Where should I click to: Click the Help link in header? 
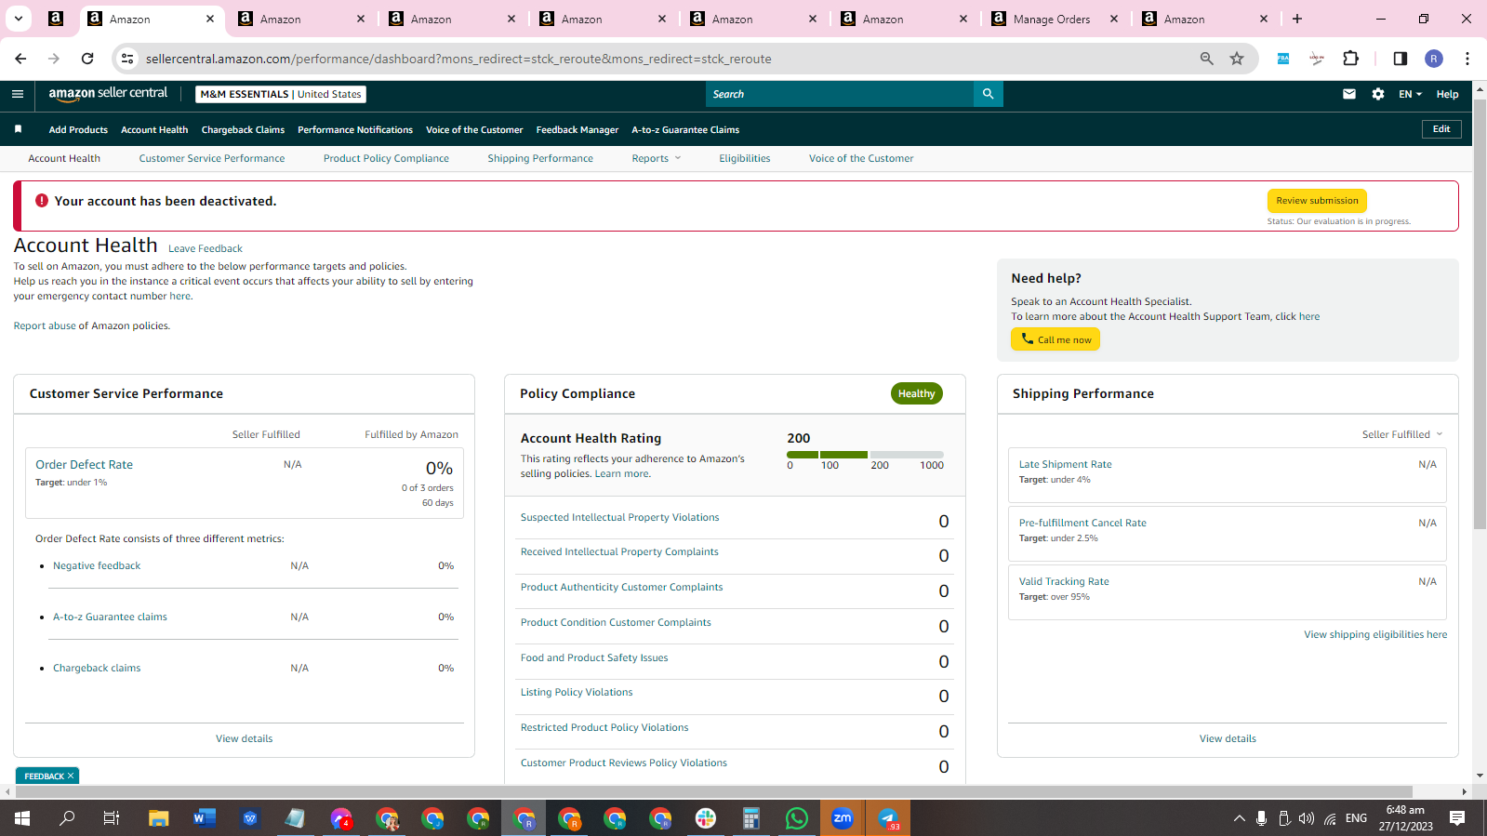pos(1447,94)
